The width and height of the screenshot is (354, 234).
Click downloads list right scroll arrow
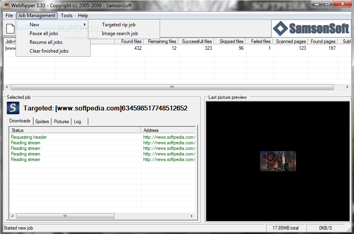[192, 216]
